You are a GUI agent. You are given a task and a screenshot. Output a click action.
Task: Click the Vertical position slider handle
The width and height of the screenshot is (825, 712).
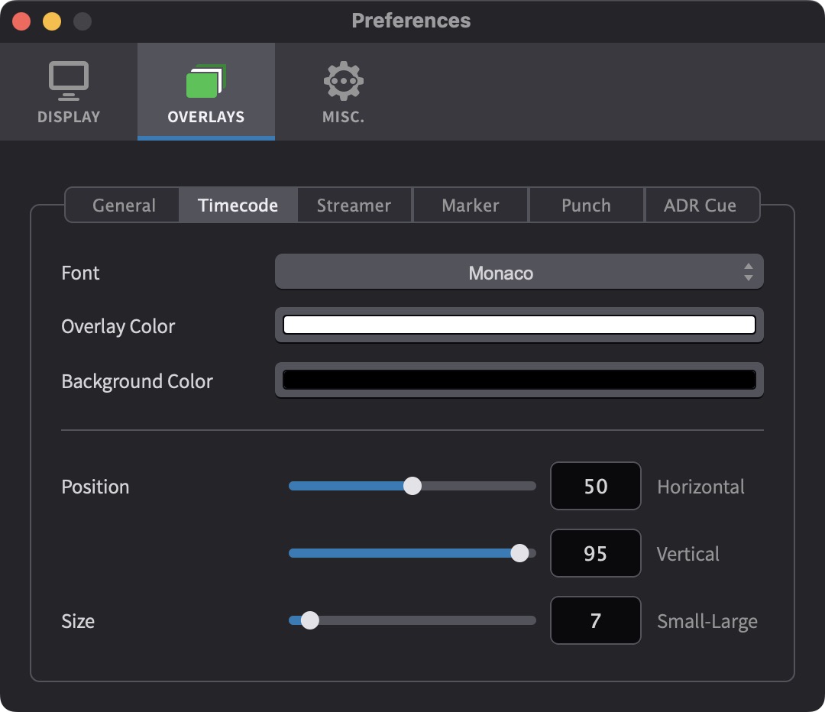click(x=520, y=553)
